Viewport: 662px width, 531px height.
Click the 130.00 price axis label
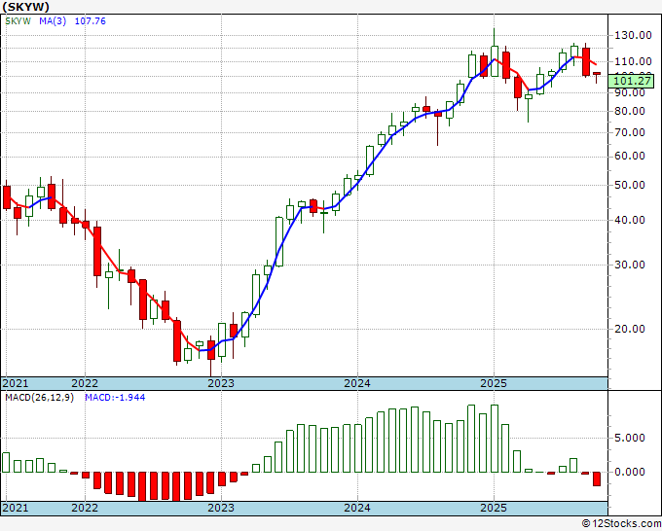pyautogui.click(x=633, y=35)
